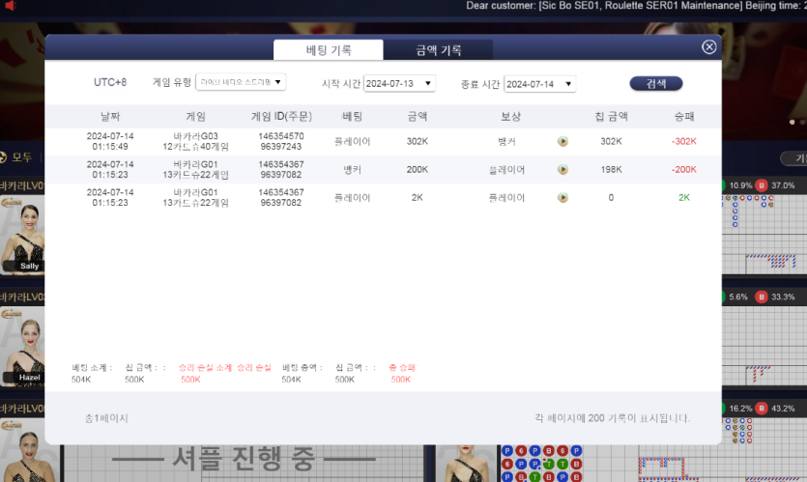Open the 시작 시간 date dropdown
The height and width of the screenshot is (482, 807).
click(x=399, y=84)
